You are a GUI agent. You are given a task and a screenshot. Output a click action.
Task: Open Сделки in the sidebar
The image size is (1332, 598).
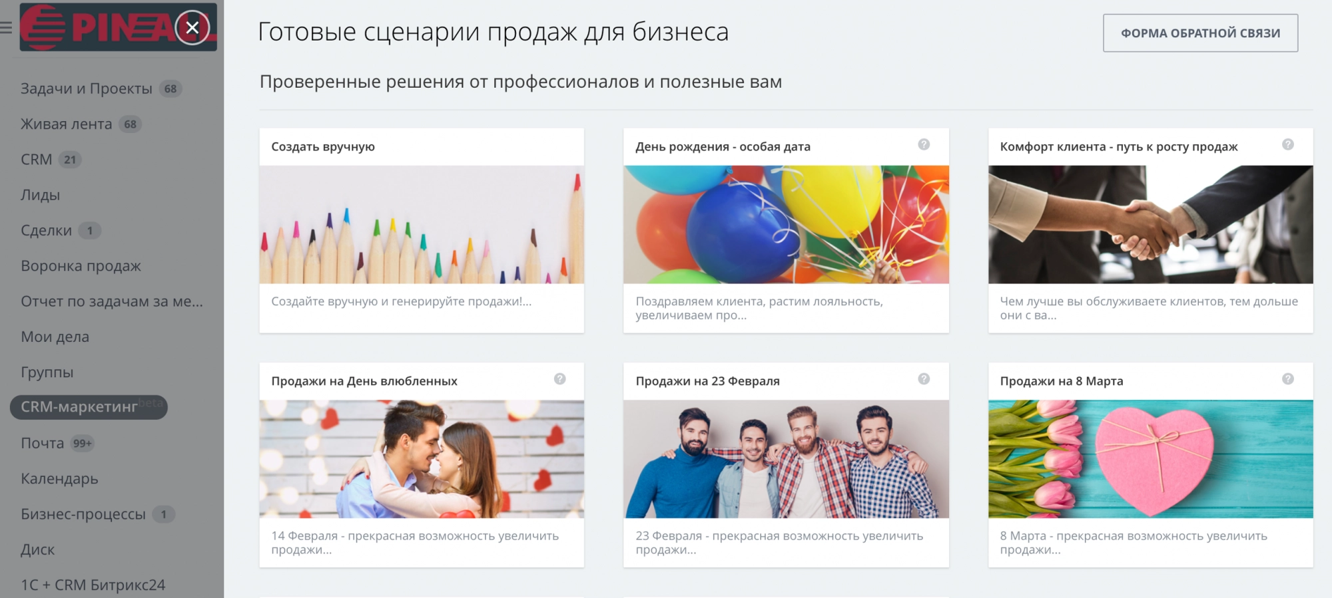pos(46,230)
